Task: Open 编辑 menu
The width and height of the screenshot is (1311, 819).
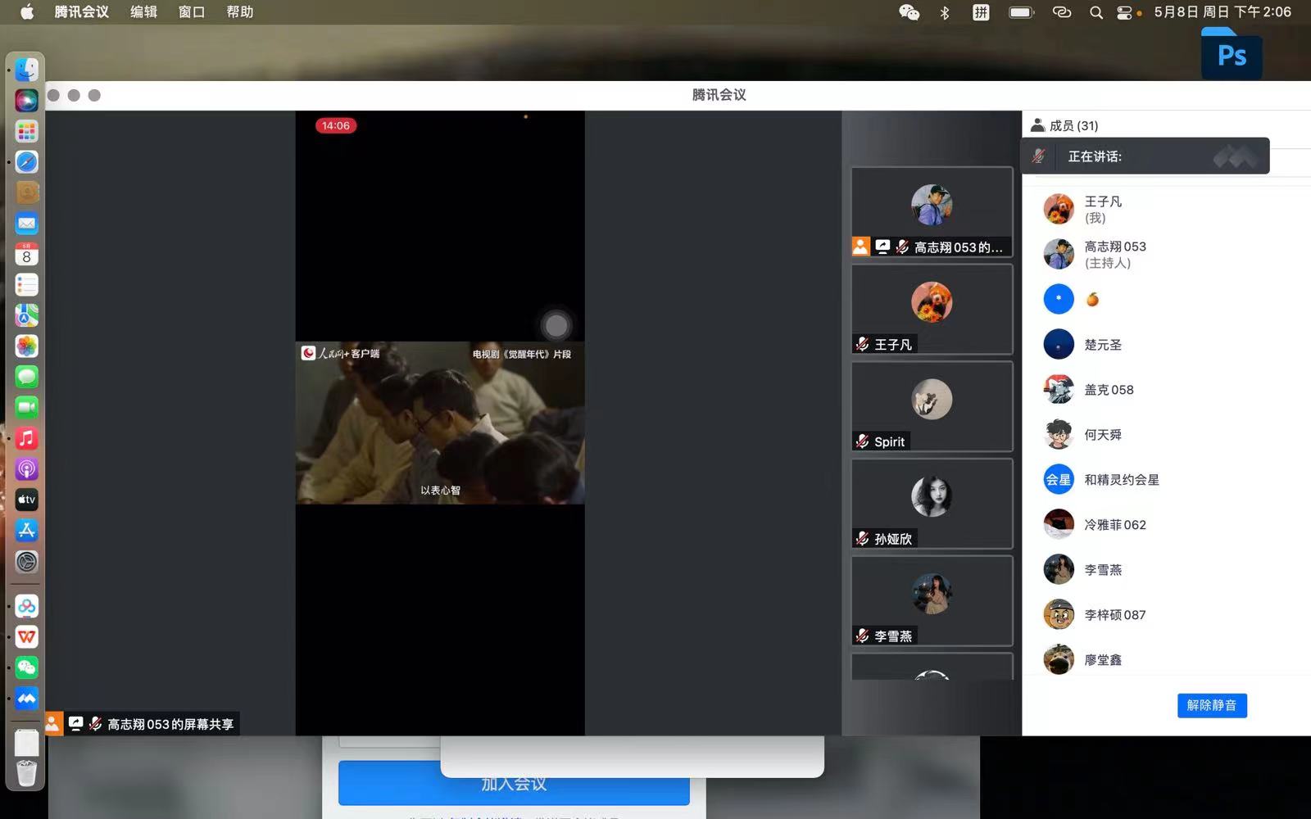Action: (143, 12)
